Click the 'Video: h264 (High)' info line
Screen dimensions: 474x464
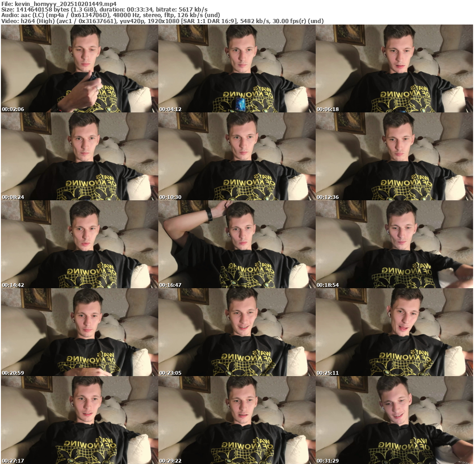pyautogui.click(x=162, y=21)
